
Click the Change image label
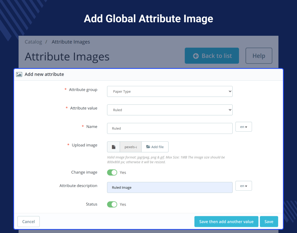click(x=84, y=172)
